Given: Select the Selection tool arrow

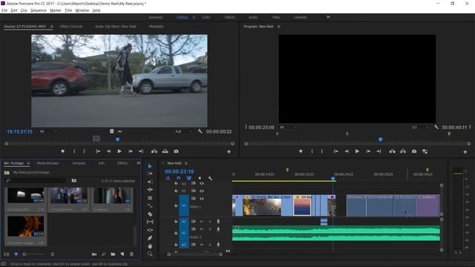Looking at the screenshot, I should (150, 166).
